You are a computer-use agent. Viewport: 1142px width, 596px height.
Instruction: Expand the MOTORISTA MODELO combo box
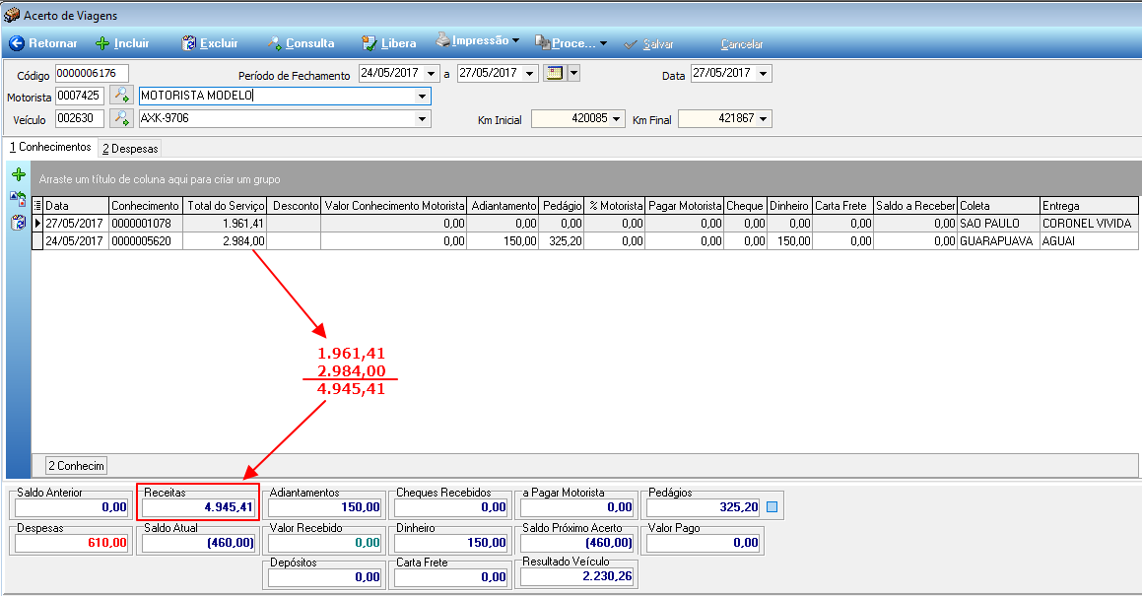422,97
